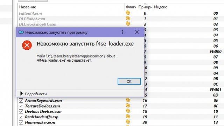Image resolution: width=224 pixels, height=126 pixels.
Task: Click index value FE:001
Action: coord(216,90)
